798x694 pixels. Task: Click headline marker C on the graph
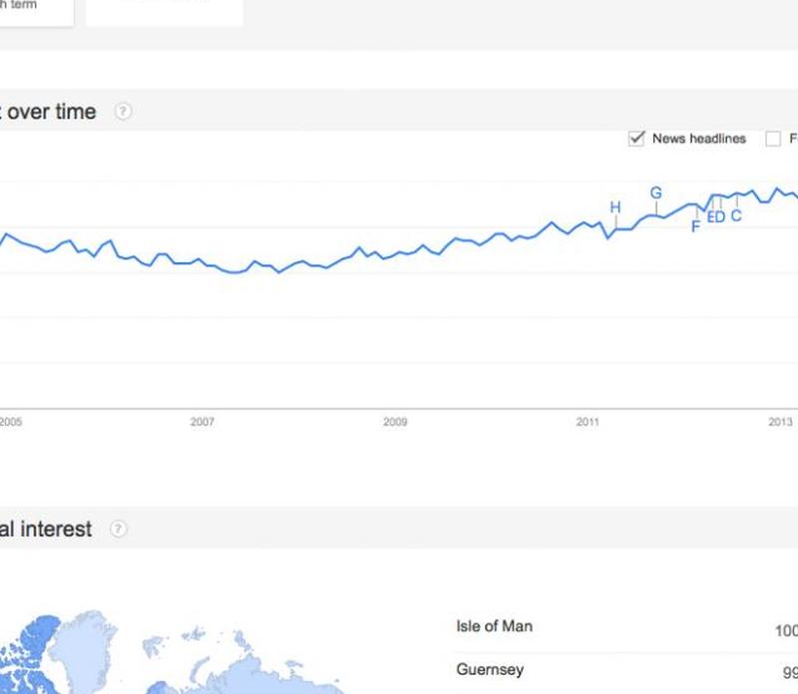(x=736, y=215)
